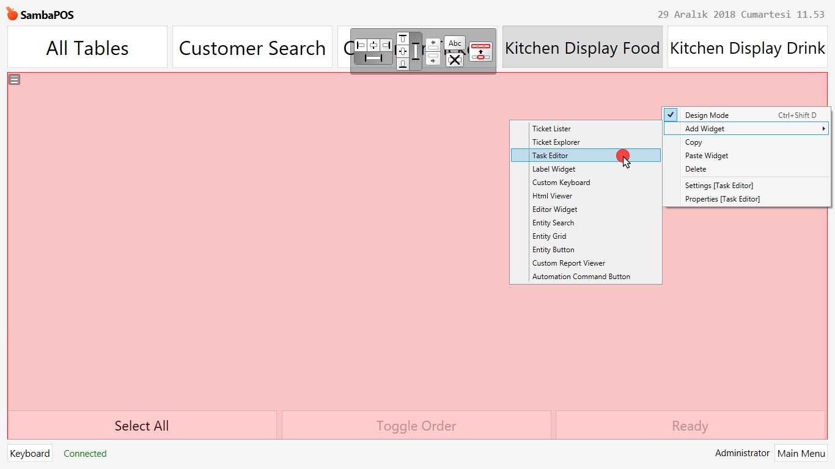The image size is (835, 469).
Task: Click the bring-to-front layer icon
Action: pyautogui.click(x=480, y=51)
